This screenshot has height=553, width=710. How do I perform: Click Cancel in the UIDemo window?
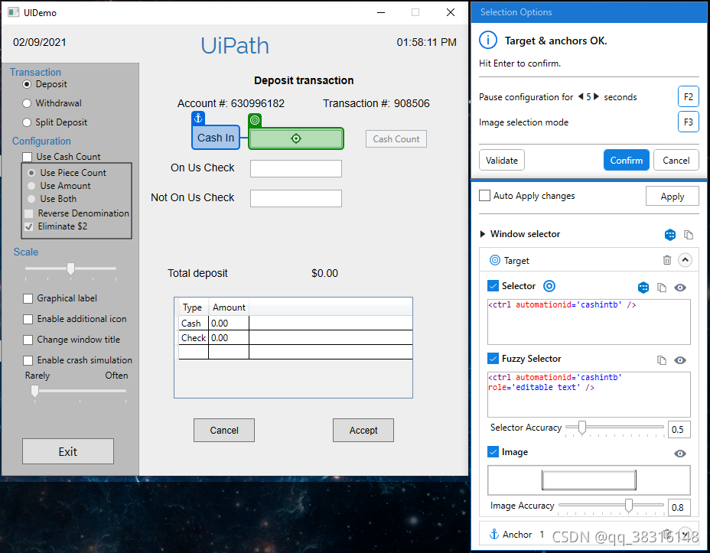tap(224, 431)
